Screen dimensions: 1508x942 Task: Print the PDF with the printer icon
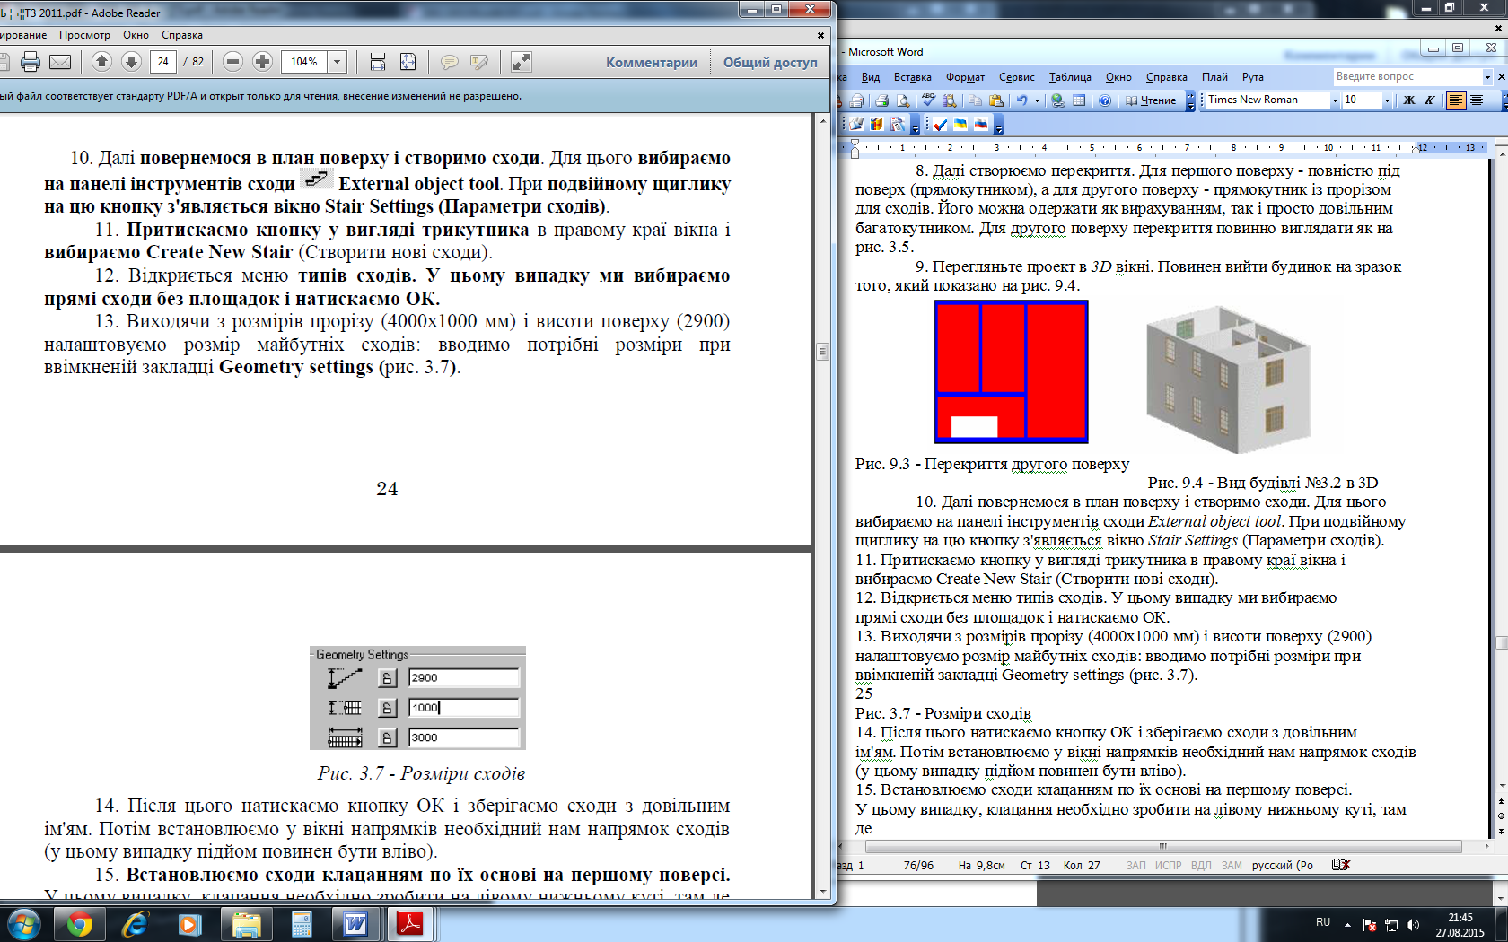pyautogui.click(x=31, y=62)
